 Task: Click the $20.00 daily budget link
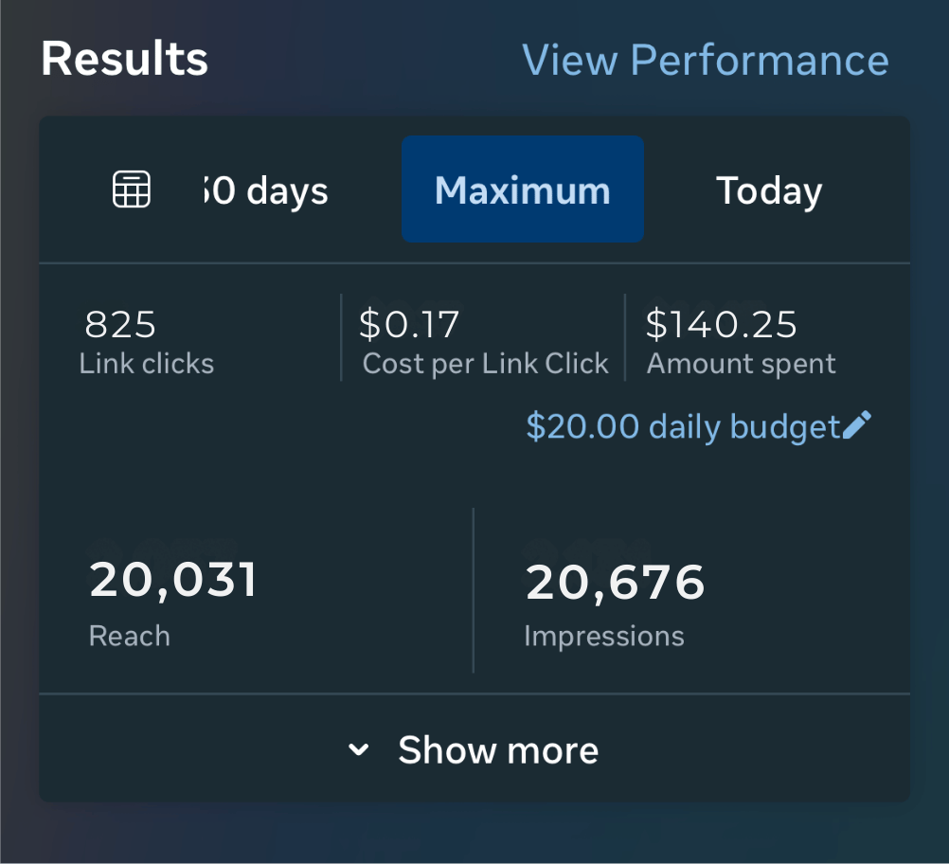pos(683,426)
